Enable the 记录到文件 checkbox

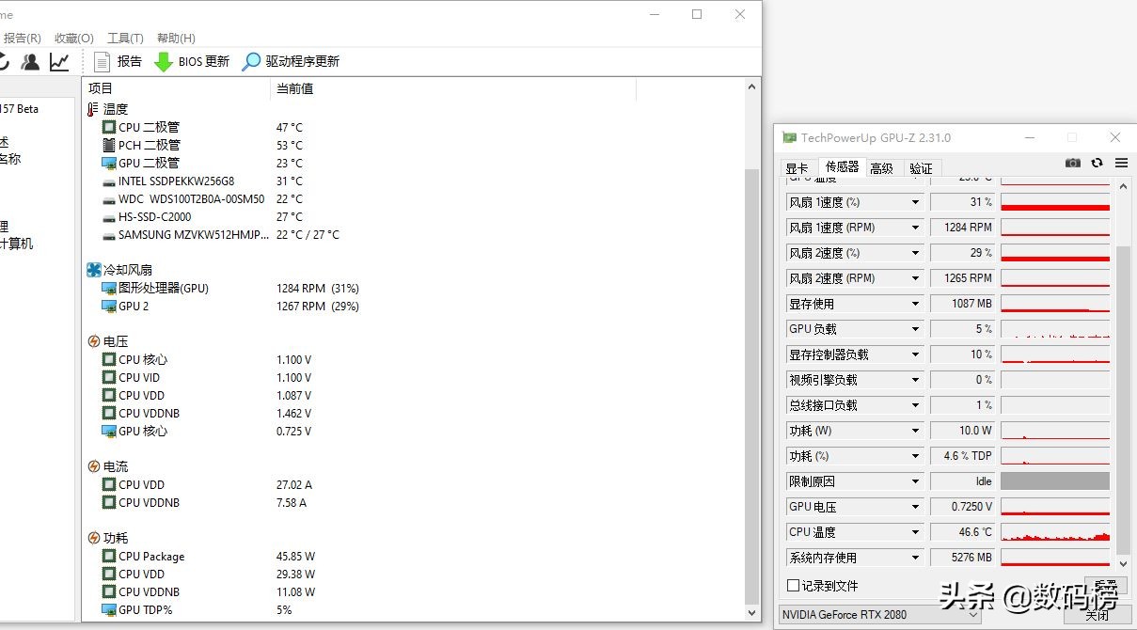click(x=793, y=586)
